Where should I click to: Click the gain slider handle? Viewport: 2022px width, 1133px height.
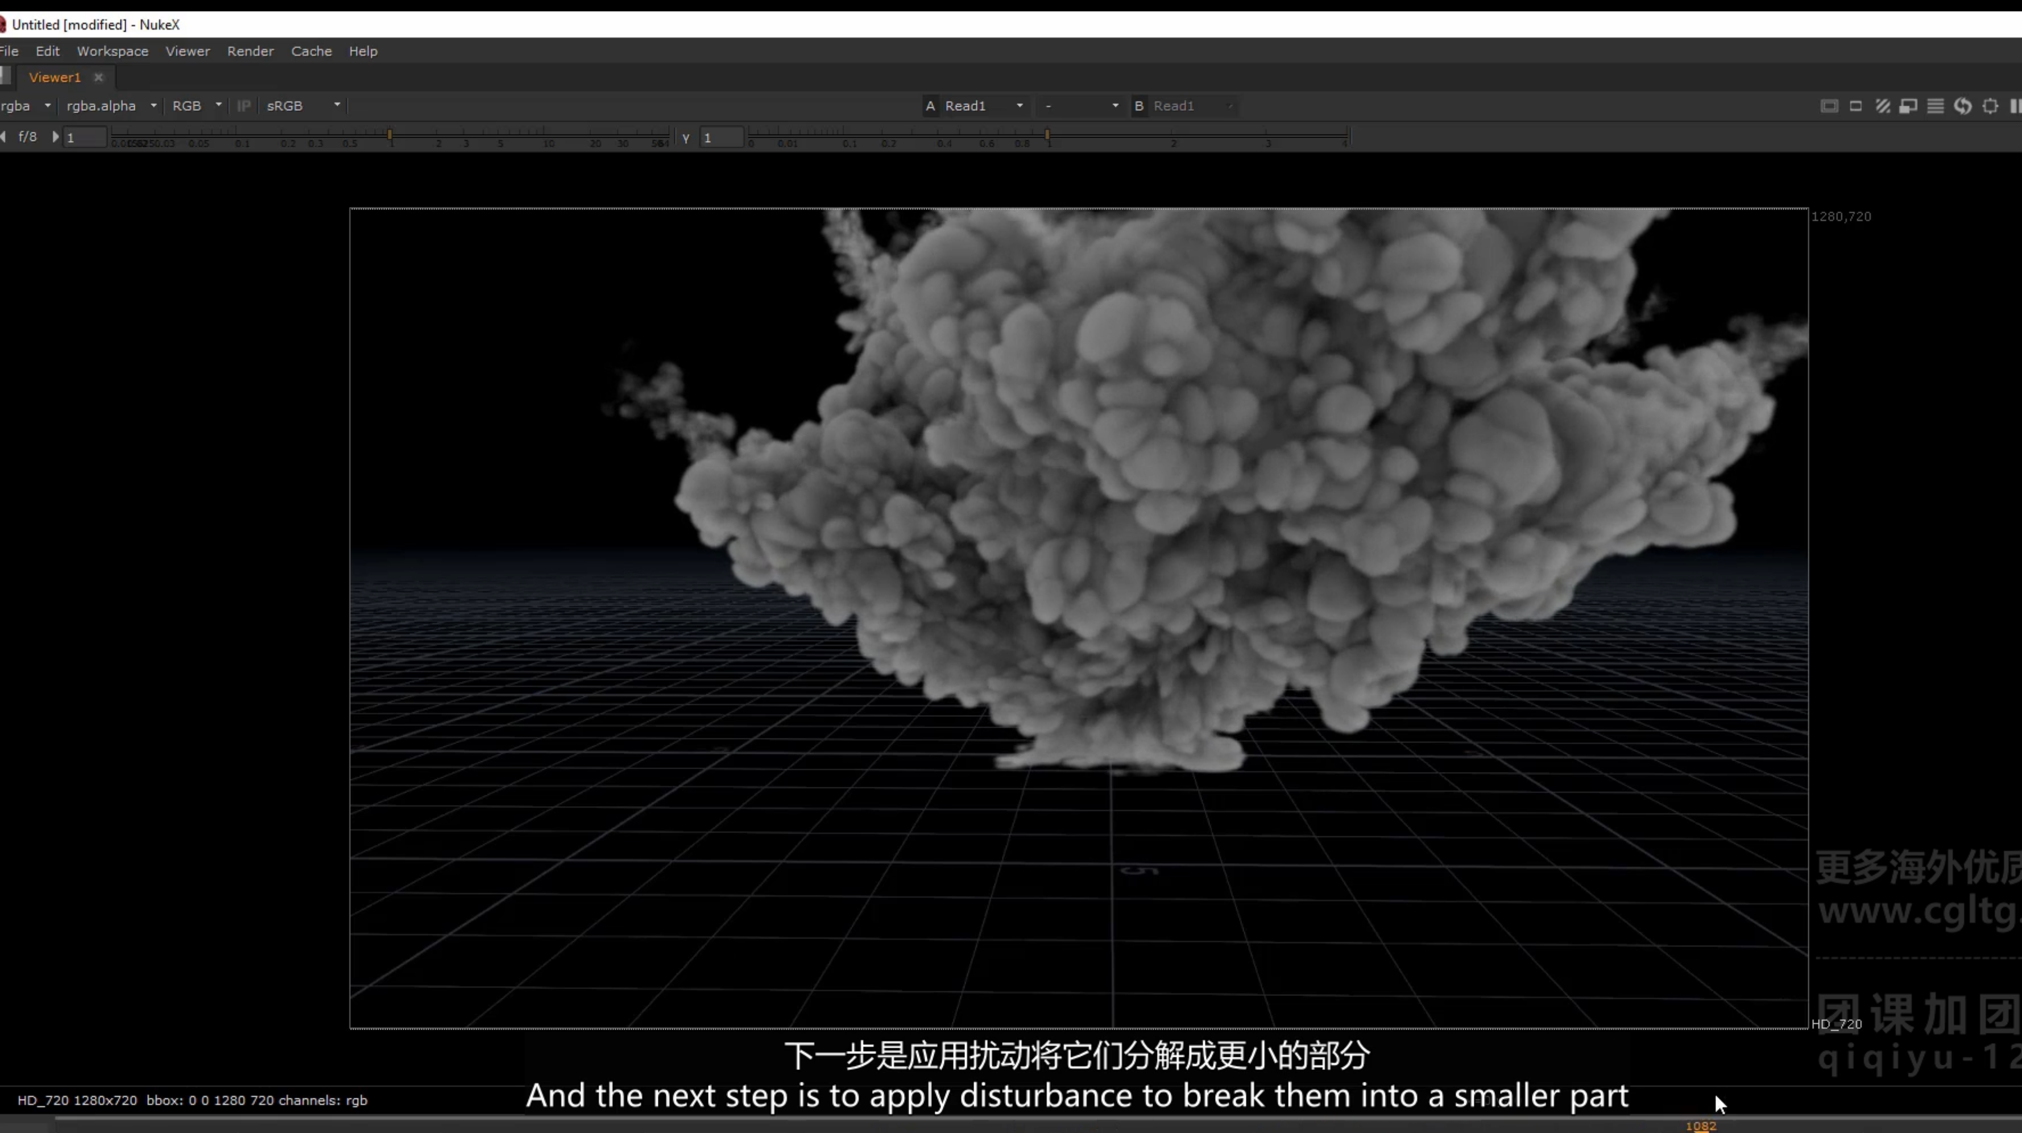click(x=390, y=135)
